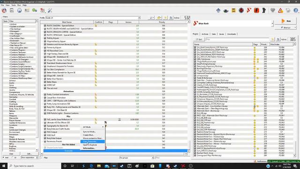Click Windows taskbar search box
This screenshot has width=300, height=169.
(34, 166)
